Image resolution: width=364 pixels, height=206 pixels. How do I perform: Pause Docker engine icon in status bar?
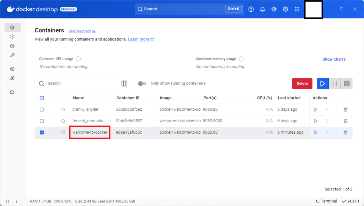[x=7, y=201]
